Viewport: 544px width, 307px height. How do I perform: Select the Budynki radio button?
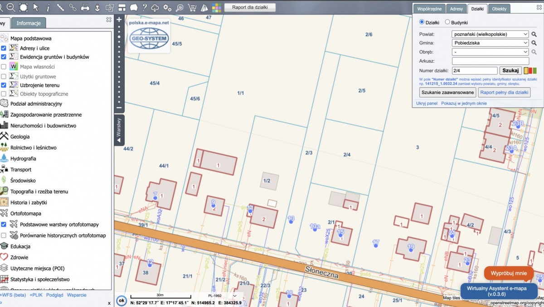click(447, 22)
